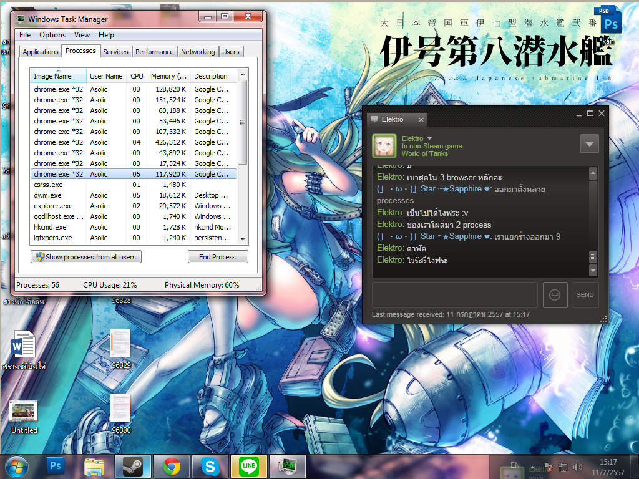Screen dimensions: 639x479
Task: Switch to the Users tab
Action: pos(231,52)
